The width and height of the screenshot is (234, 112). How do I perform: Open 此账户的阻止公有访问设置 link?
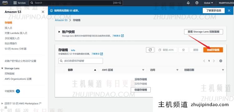(x=21, y=61)
